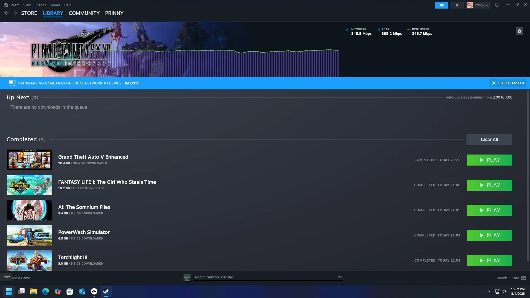Screen dimensions: 530x298
Task: Stop the transfer to BAZZITE
Action: (508, 83)
